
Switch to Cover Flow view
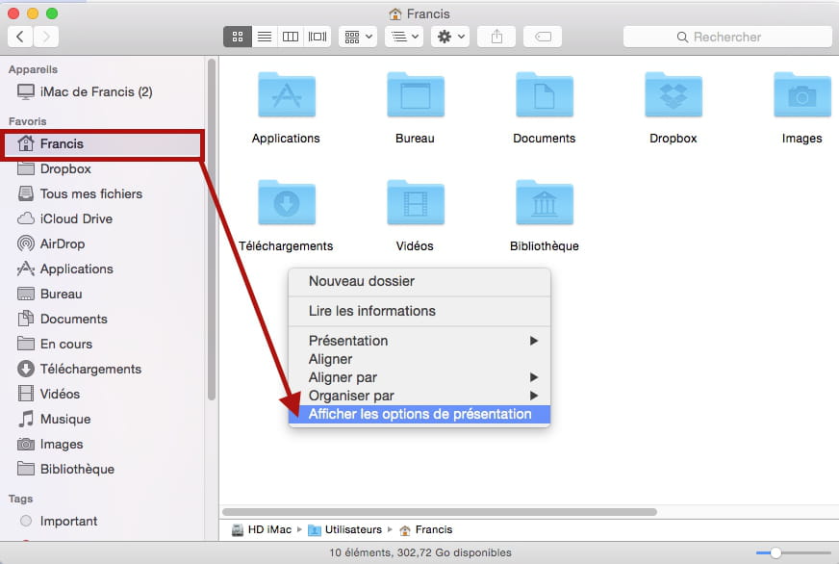click(318, 37)
